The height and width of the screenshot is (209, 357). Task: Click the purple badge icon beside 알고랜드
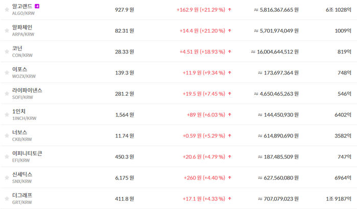point(37,6)
